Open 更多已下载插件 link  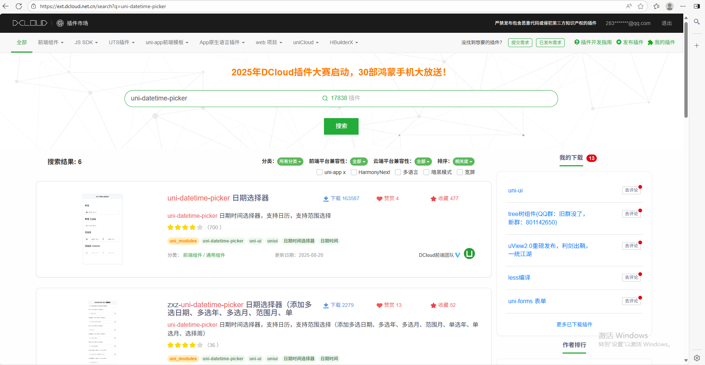574,325
